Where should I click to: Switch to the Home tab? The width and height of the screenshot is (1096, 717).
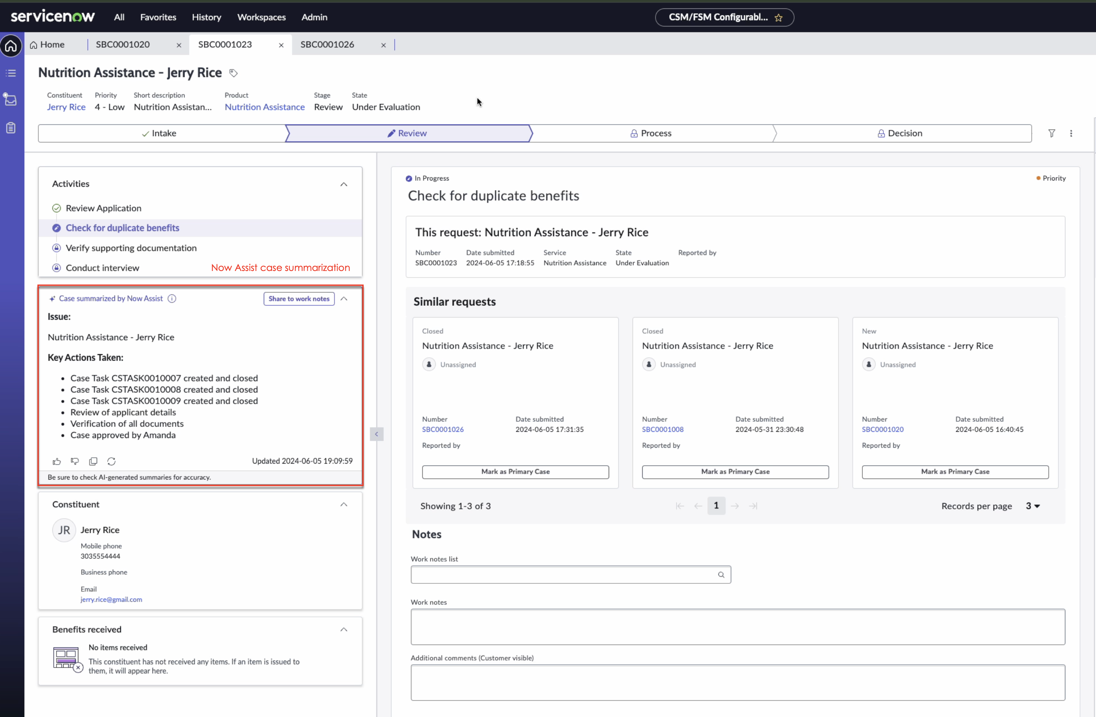[x=47, y=45]
